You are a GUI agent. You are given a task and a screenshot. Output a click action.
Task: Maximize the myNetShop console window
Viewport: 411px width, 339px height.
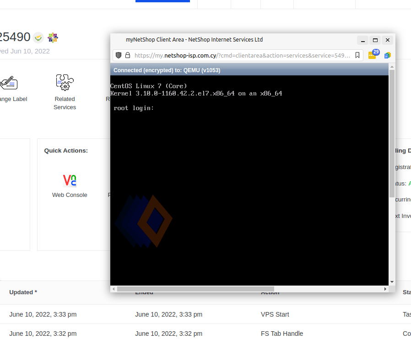pos(375,40)
